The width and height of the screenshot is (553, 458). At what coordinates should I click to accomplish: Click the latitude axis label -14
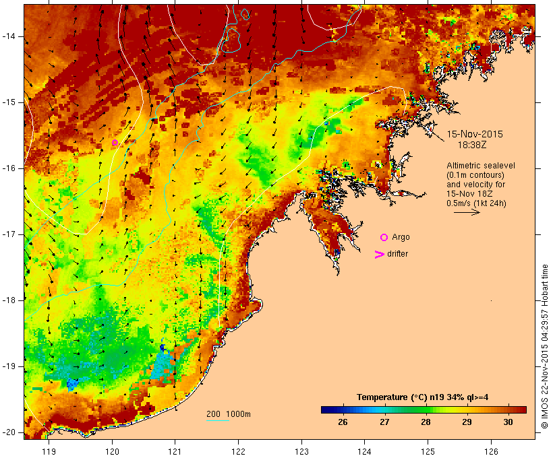click(9, 36)
